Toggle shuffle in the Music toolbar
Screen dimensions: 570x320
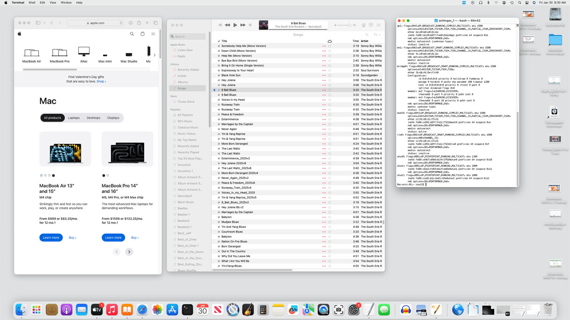220,25
